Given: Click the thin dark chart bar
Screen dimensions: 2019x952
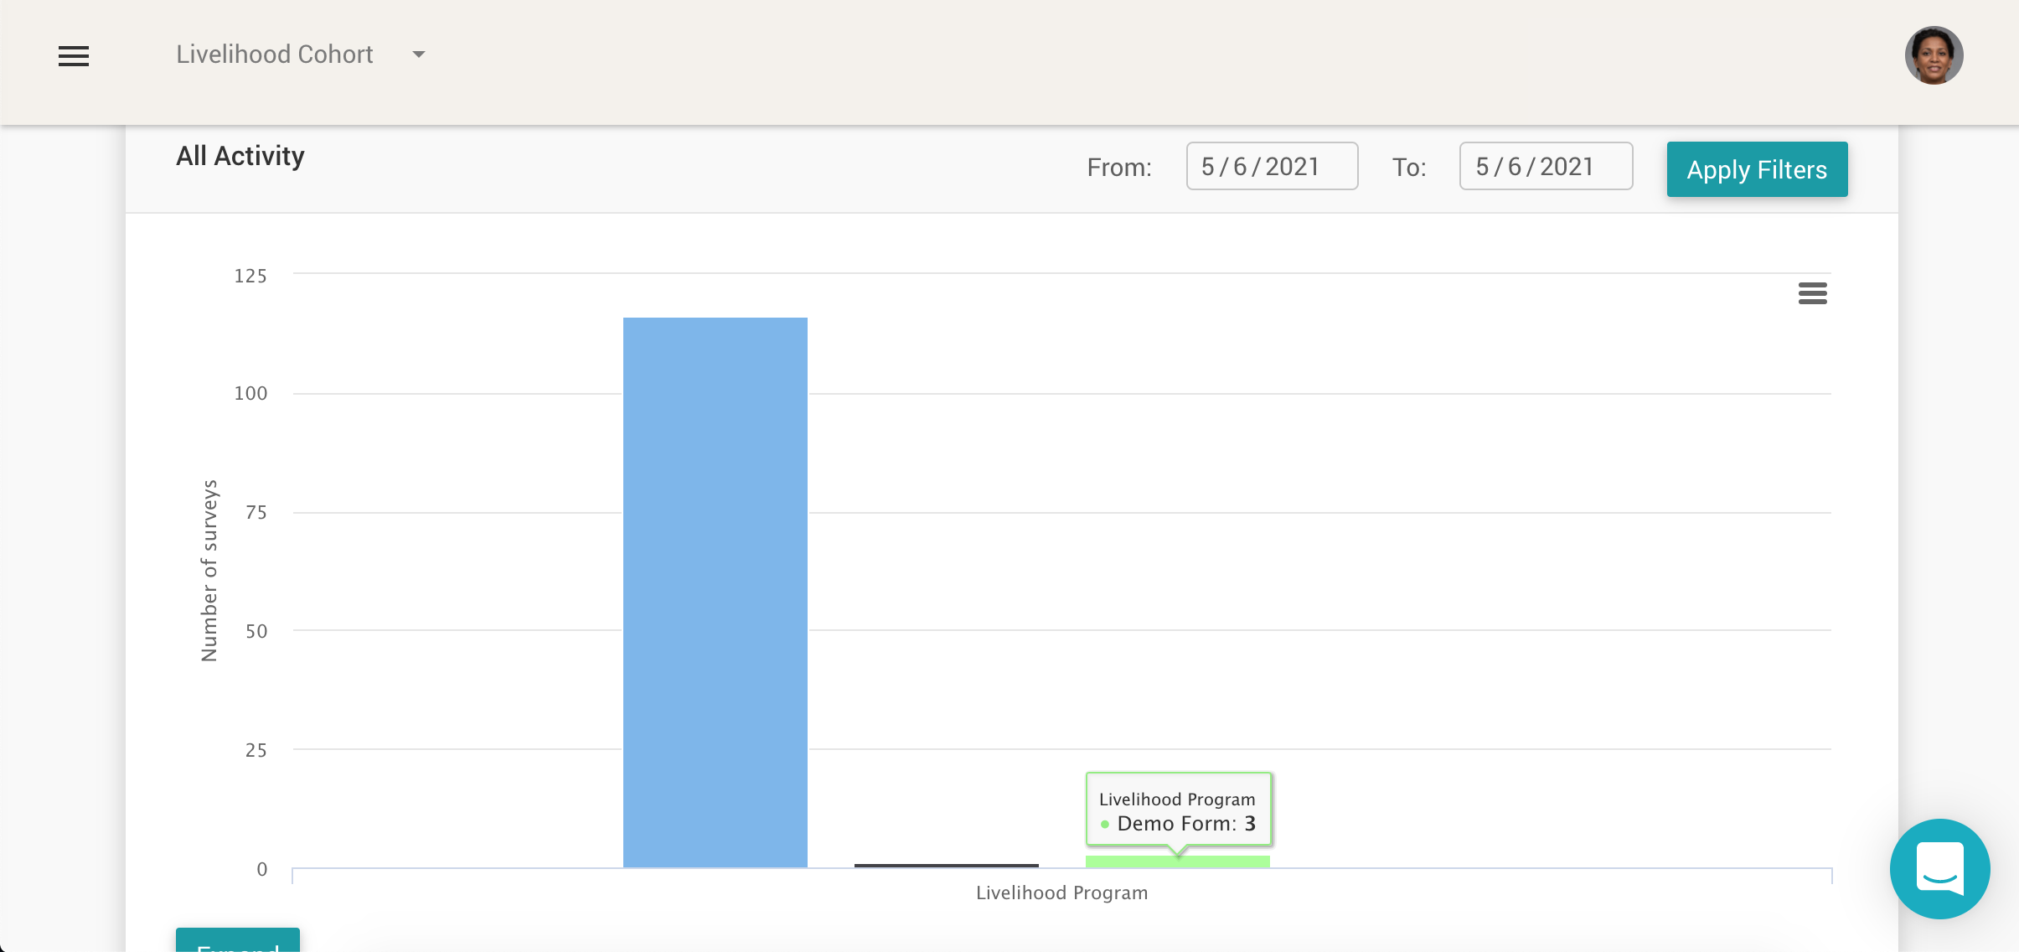Looking at the screenshot, I should (946, 865).
